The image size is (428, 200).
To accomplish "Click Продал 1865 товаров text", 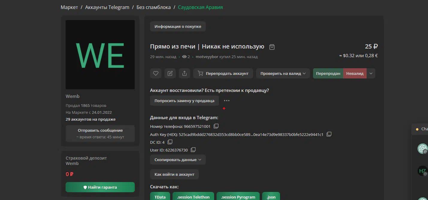I will tap(86, 105).
